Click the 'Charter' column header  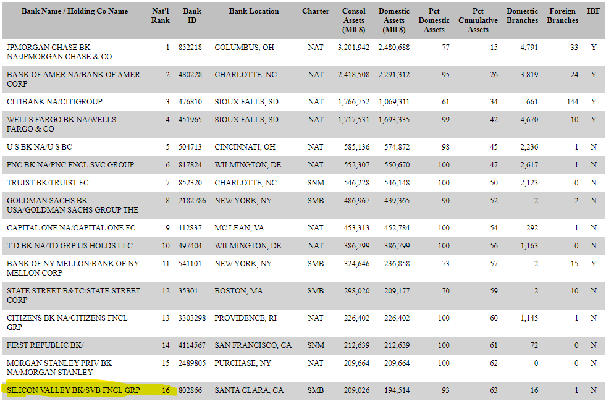316,11
